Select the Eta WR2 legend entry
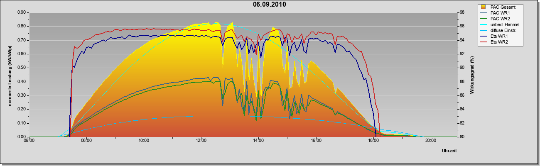 496,42
